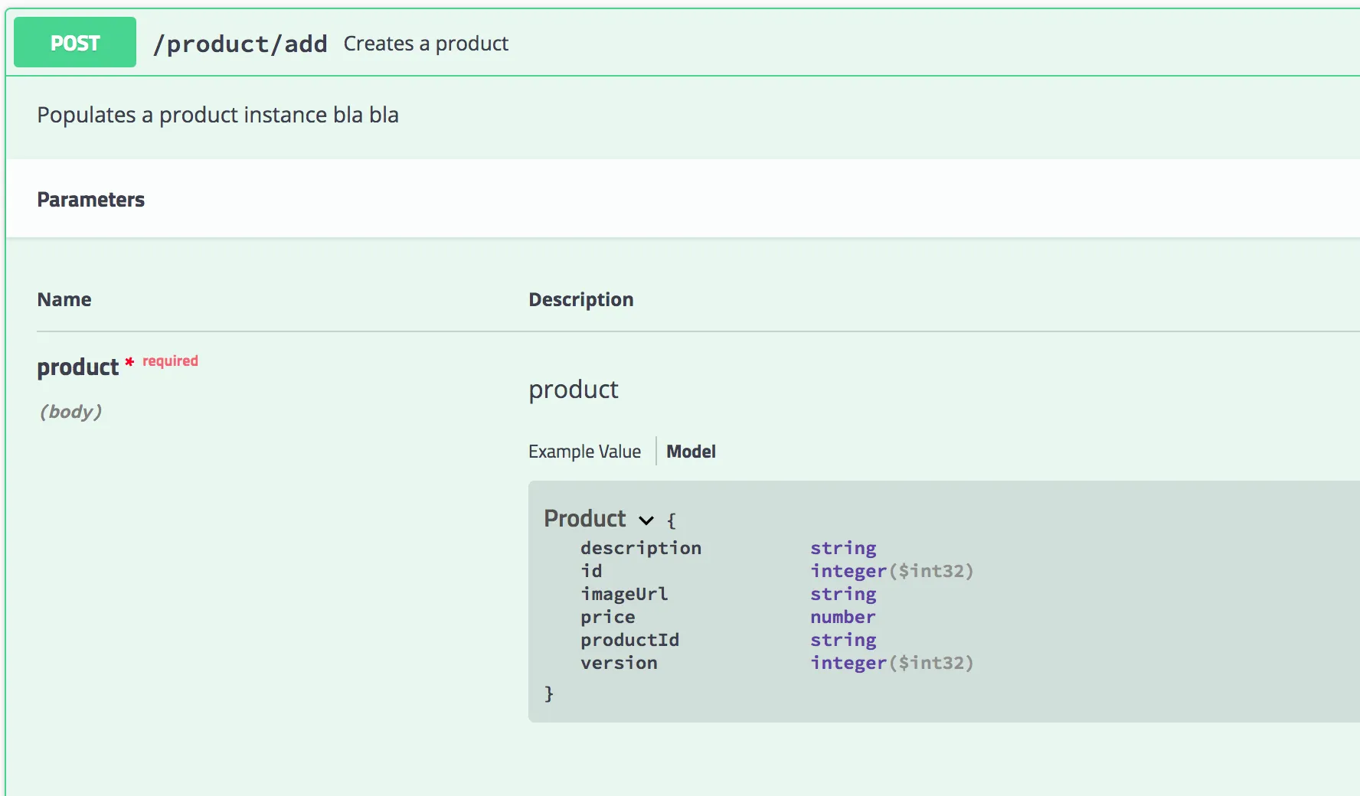
Task: Click the Product model title
Action: (x=585, y=519)
